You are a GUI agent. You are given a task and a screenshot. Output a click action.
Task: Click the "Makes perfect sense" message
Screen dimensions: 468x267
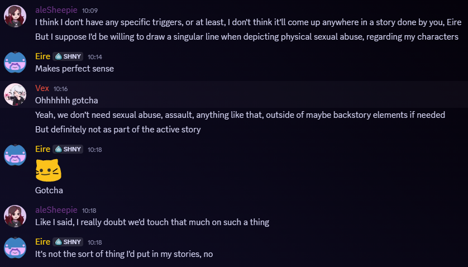[74, 69]
